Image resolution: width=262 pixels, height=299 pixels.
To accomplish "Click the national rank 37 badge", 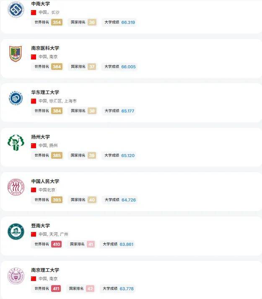I will click(92, 67).
